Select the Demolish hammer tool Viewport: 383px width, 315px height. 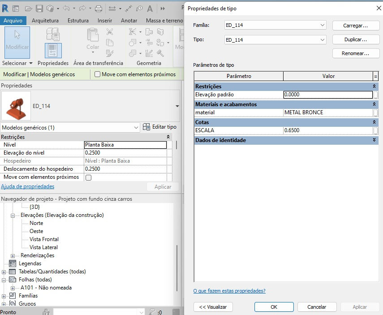(160, 53)
